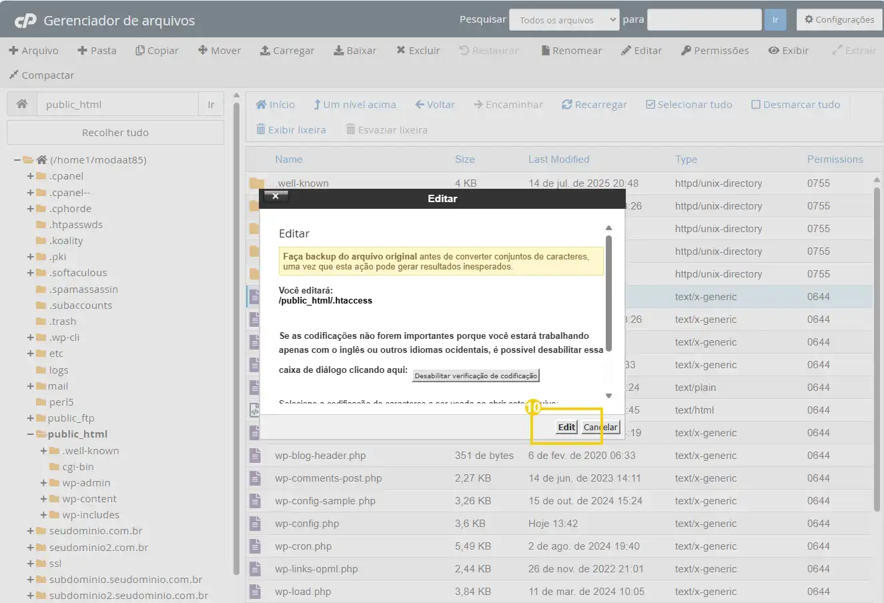Screen dimensions: 884x603
Task: Click Esvaziar lixeira
Action: pyautogui.click(x=386, y=130)
